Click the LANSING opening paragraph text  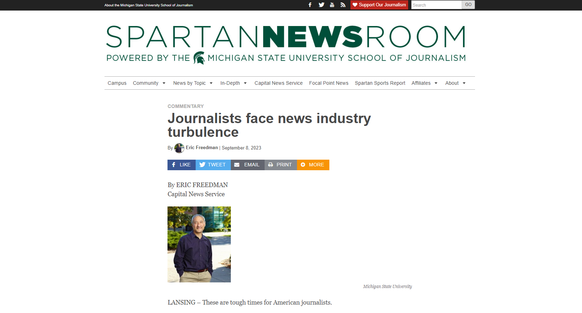[x=250, y=302]
